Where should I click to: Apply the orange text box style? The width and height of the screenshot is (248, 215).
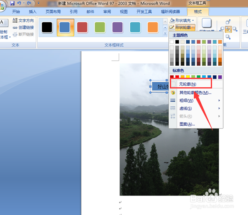[x=153, y=28]
